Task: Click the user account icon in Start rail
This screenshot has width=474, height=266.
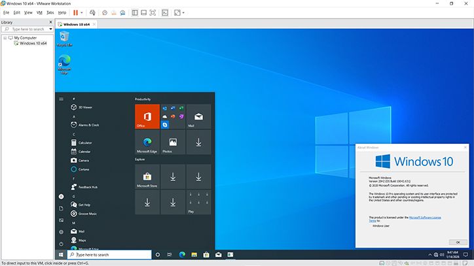Action: [x=61, y=197]
